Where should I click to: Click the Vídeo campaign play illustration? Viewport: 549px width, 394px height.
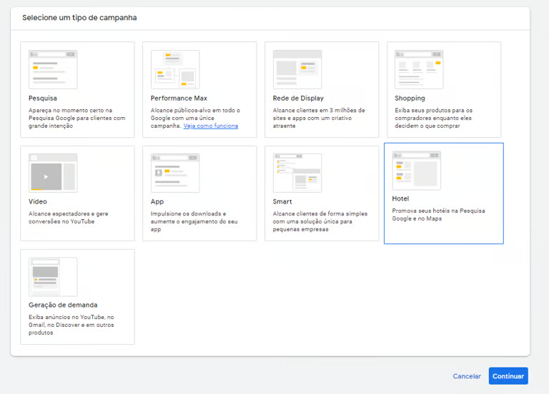tap(53, 173)
